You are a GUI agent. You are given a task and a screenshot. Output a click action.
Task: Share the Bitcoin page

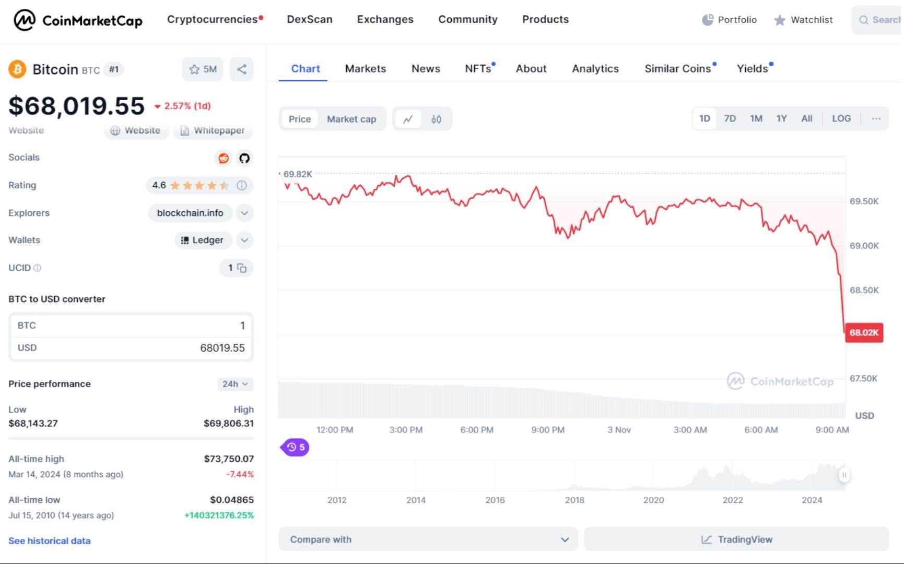241,68
